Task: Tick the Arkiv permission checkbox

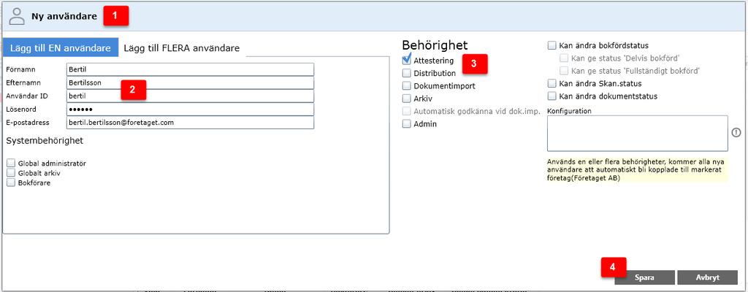Action: pos(406,99)
